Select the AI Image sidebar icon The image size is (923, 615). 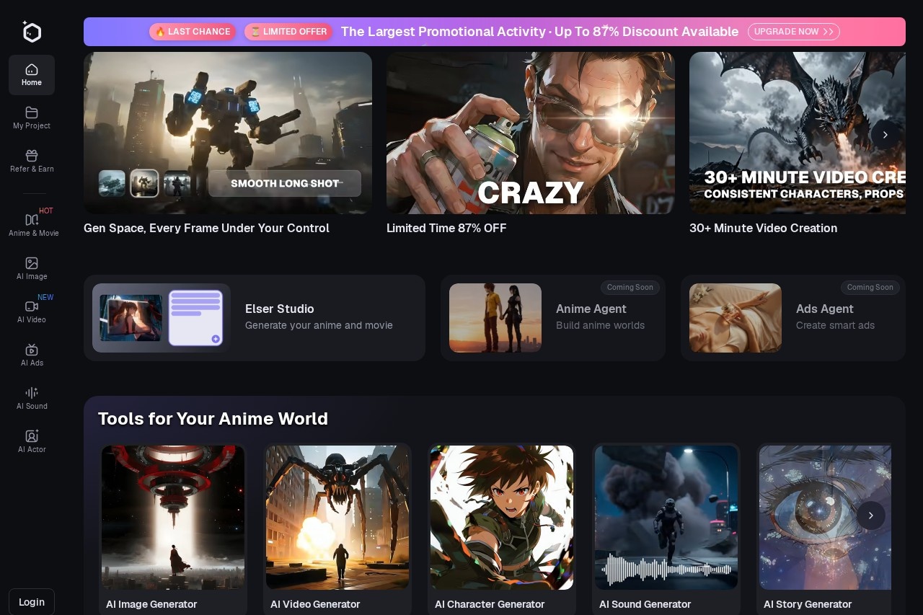pos(32,264)
